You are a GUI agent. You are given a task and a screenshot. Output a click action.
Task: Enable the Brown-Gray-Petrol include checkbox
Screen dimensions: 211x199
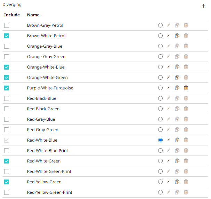coord(7,25)
